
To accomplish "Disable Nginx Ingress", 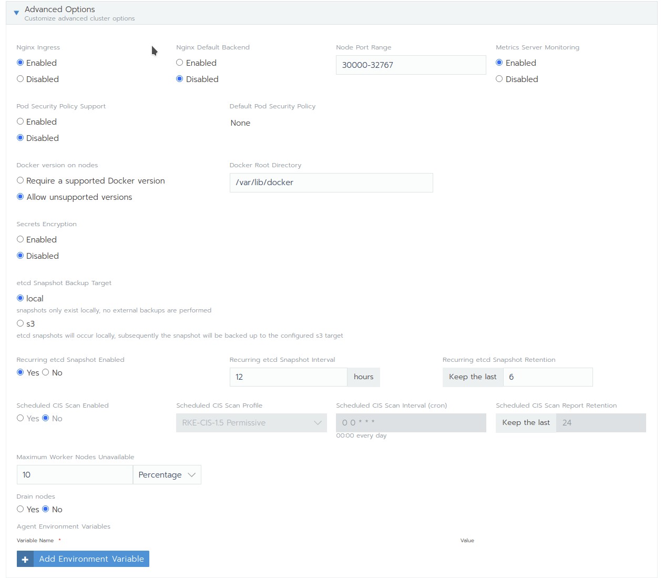I will 20,79.
